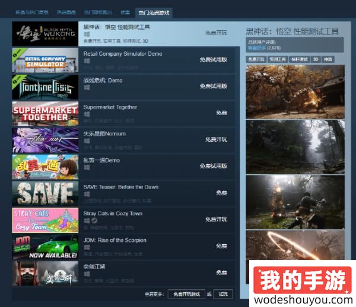Click the 免费开玩游戏 button at bottom
Image resolution: width=356 pixels, height=307 pixels.
(x=186, y=294)
